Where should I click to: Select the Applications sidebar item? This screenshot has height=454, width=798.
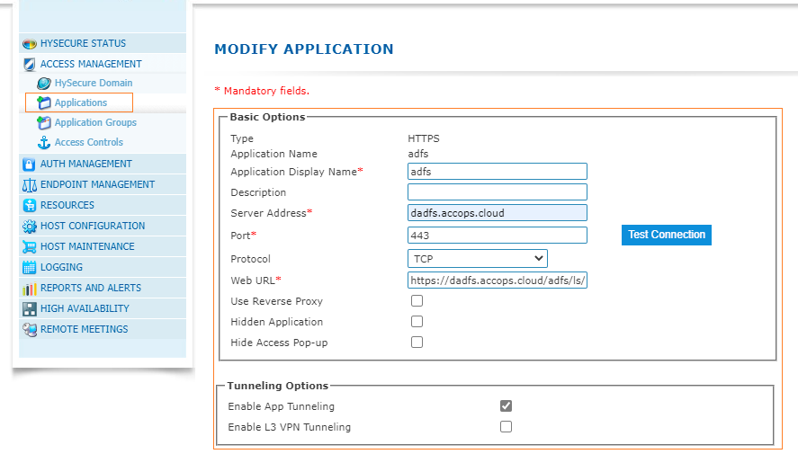81,103
